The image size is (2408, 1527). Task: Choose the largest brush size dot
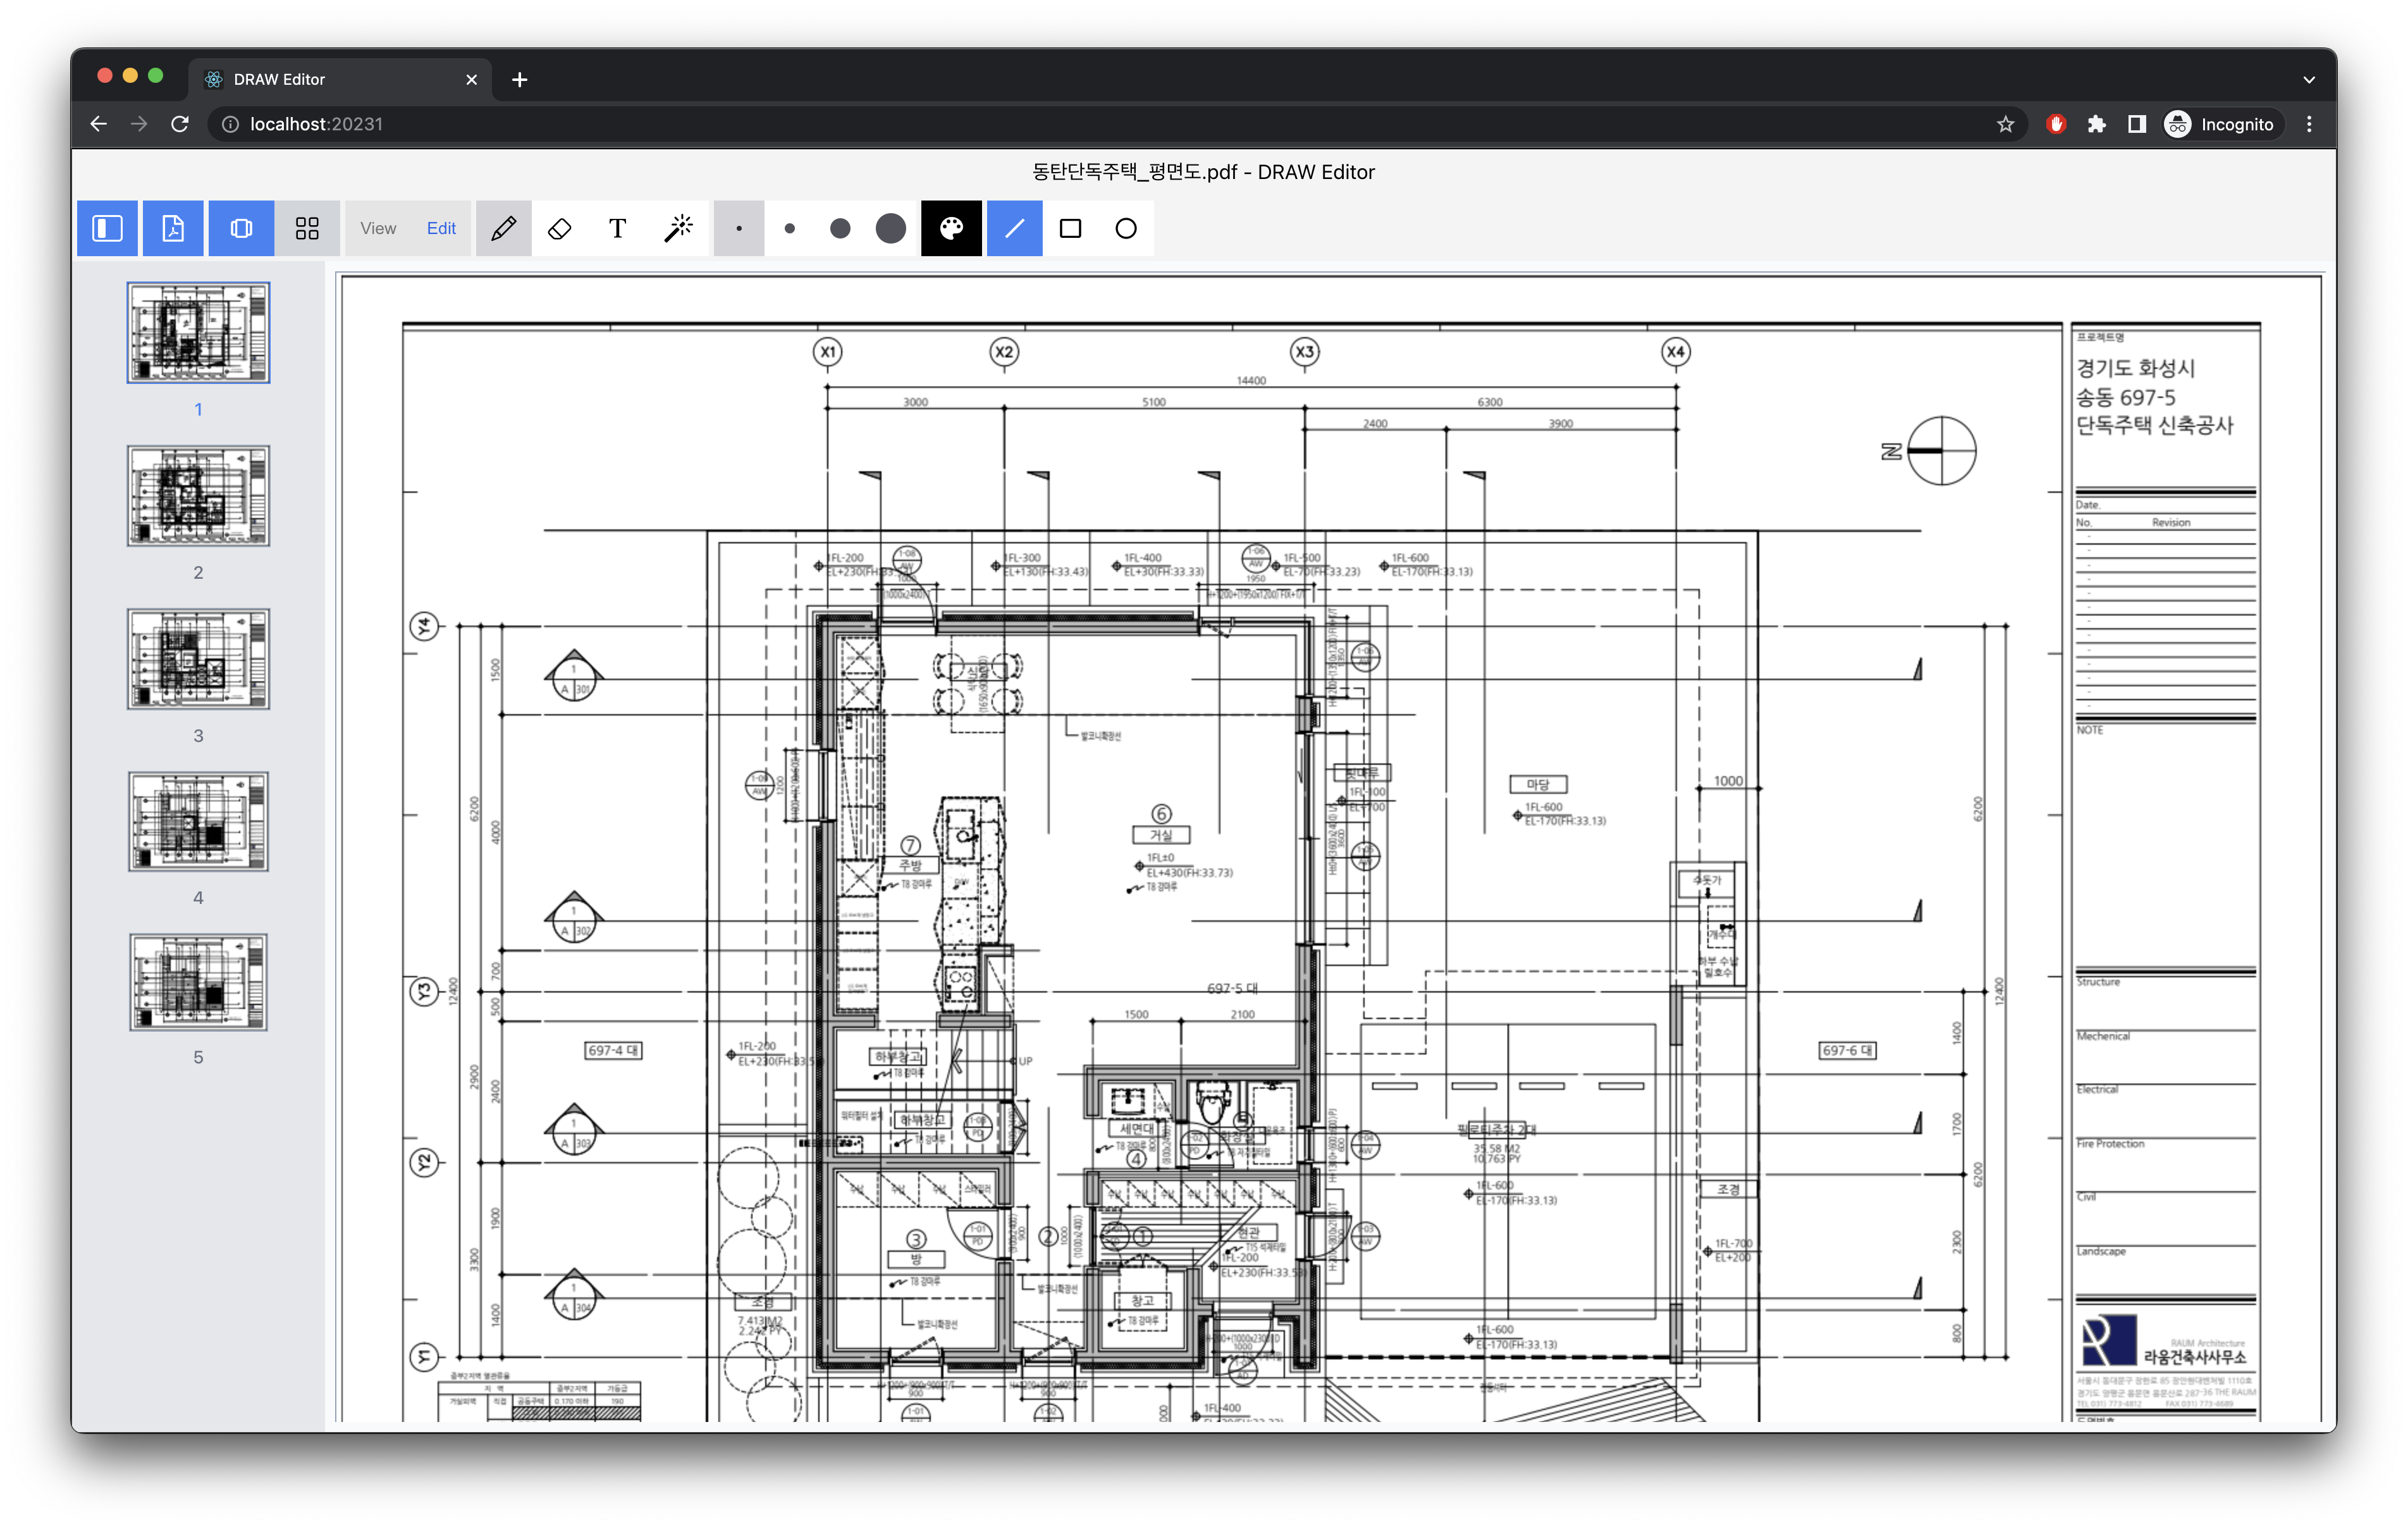(x=890, y=228)
